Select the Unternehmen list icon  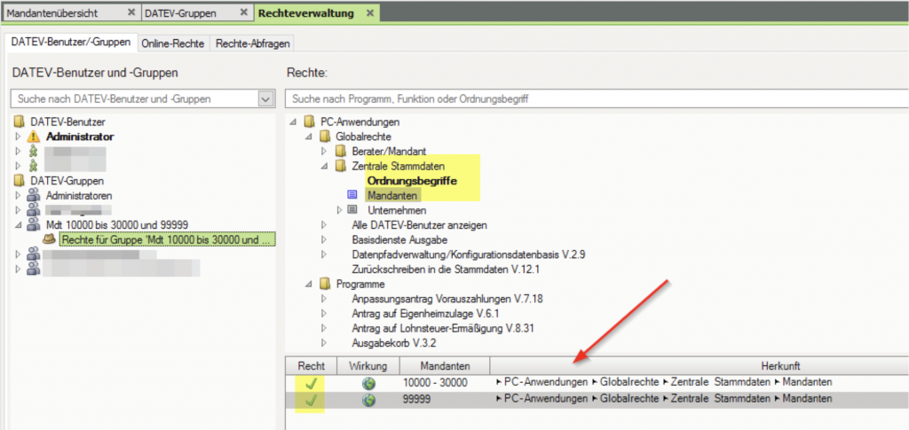point(352,210)
